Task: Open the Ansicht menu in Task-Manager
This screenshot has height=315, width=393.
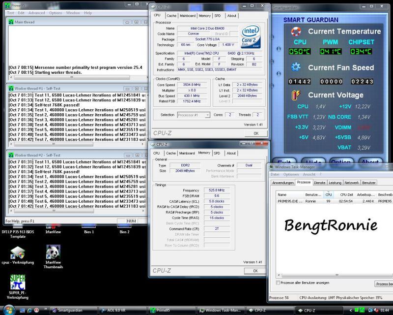Action: [309, 174]
